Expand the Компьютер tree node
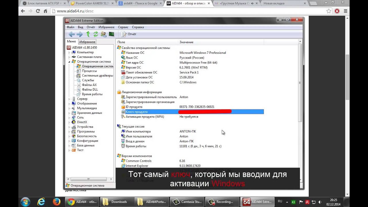 click(x=69, y=53)
